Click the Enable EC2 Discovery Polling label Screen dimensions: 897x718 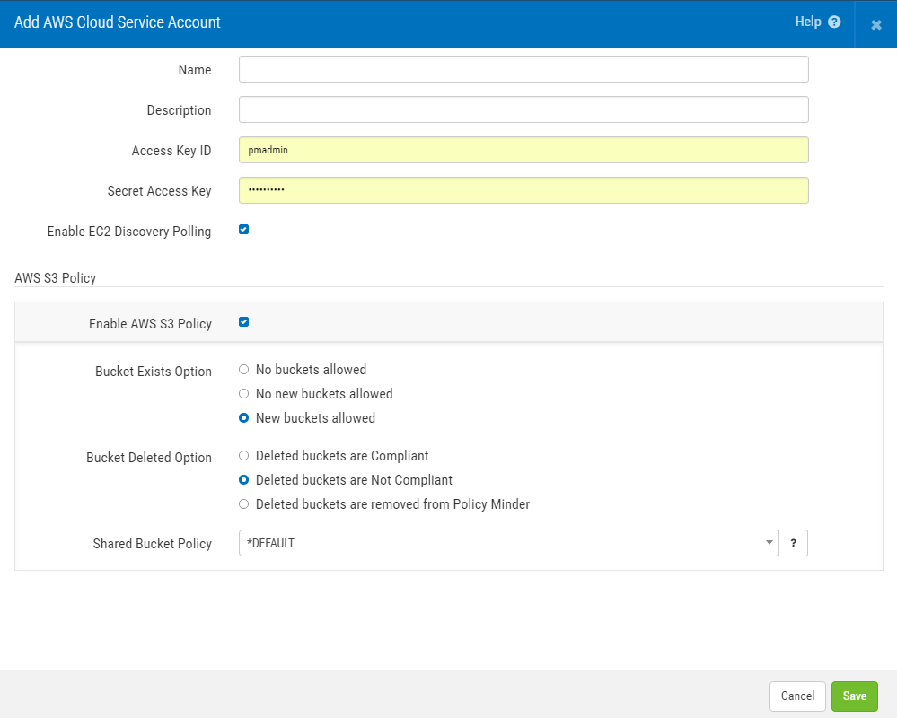pos(129,232)
